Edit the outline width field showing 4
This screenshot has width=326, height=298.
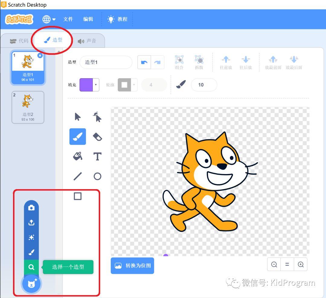tap(154, 85)
